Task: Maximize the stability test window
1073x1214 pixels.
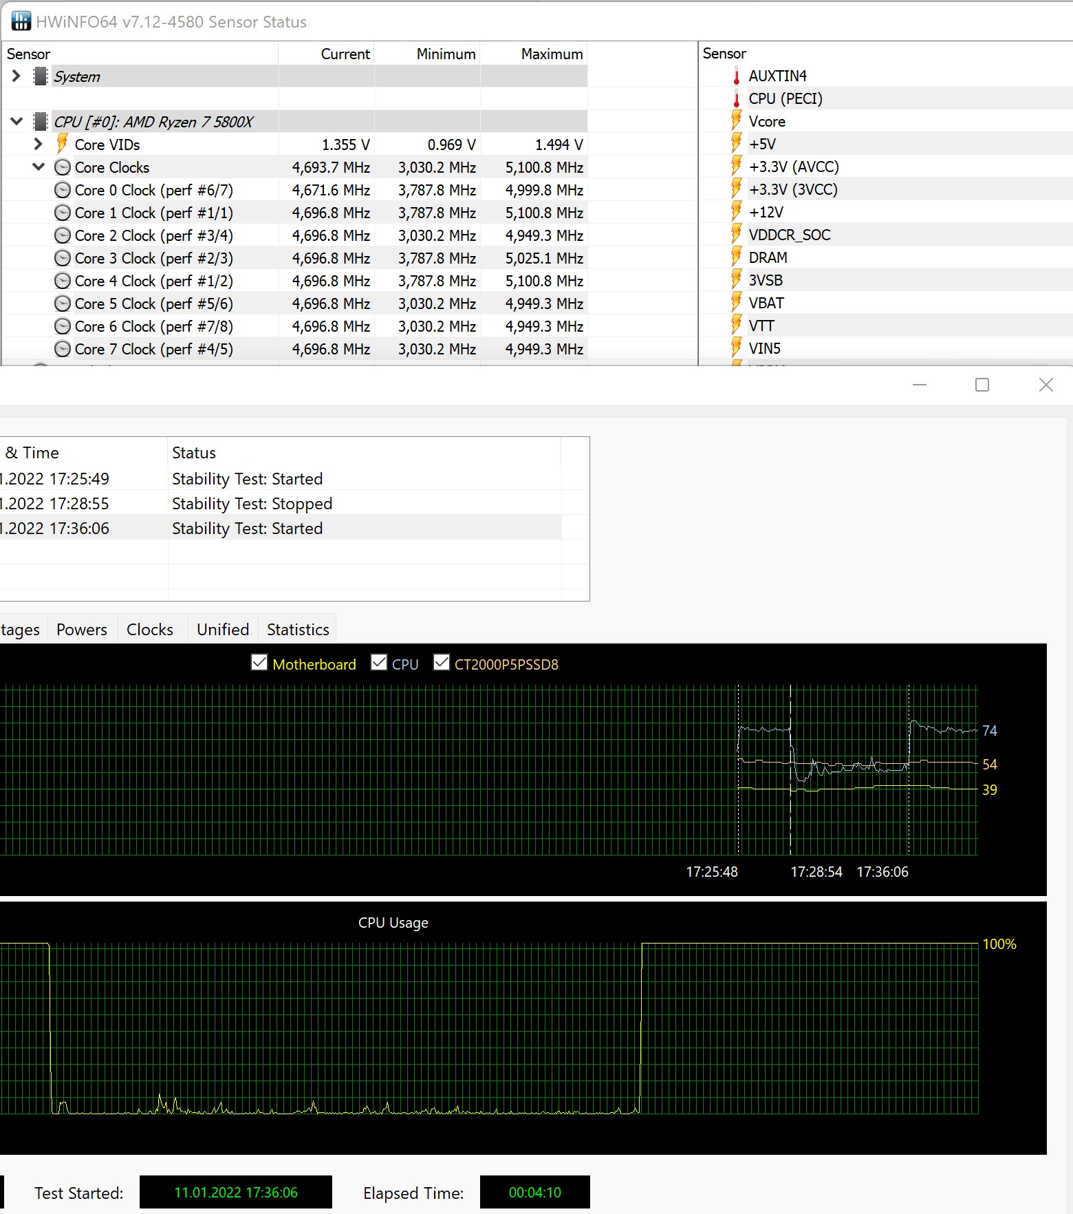Action: coord(982,385)
